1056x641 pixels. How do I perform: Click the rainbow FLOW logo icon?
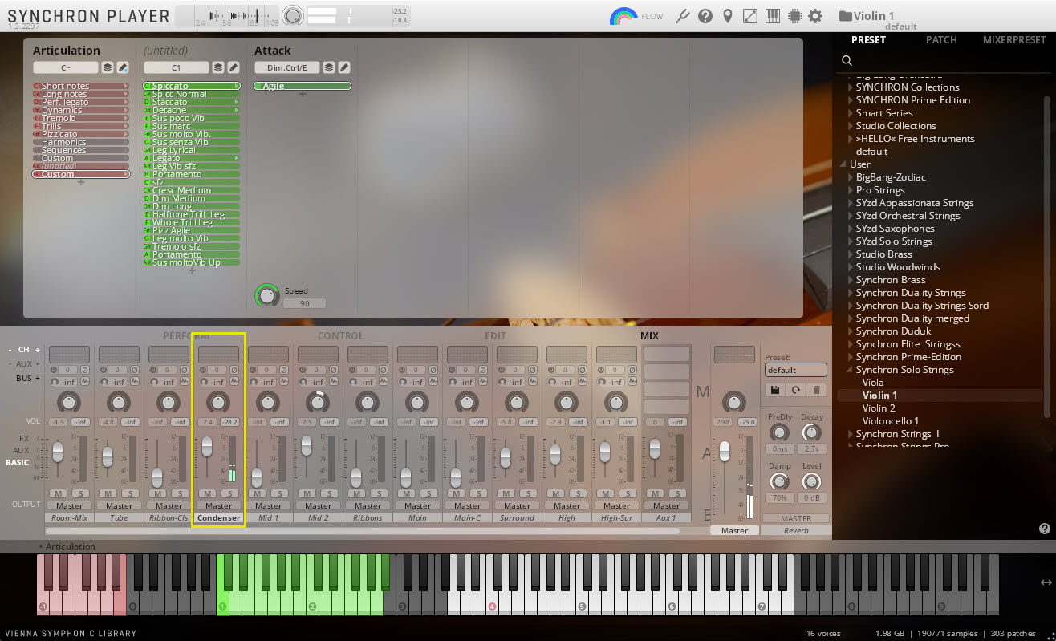click(623, 16)
